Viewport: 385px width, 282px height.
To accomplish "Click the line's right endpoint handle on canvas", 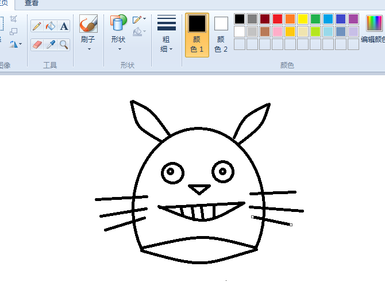I will coord(291,225).
